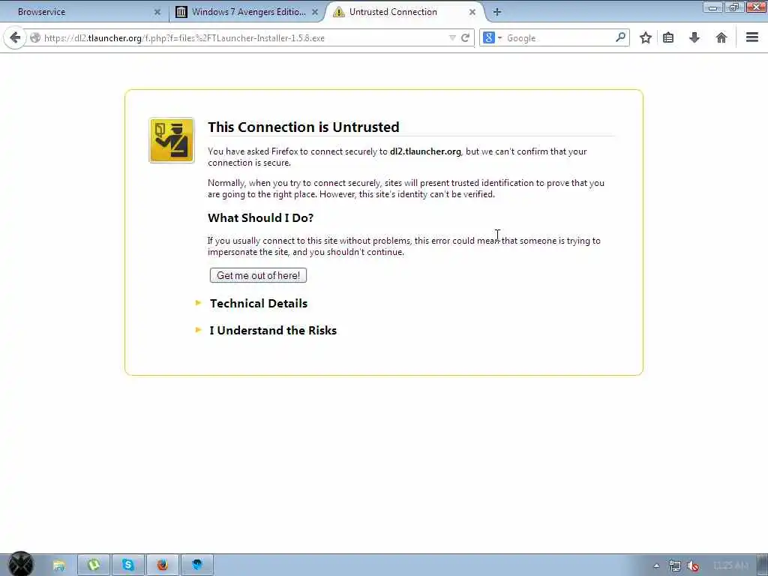Click the muted volume tray icon

click(x=692, y=565)
